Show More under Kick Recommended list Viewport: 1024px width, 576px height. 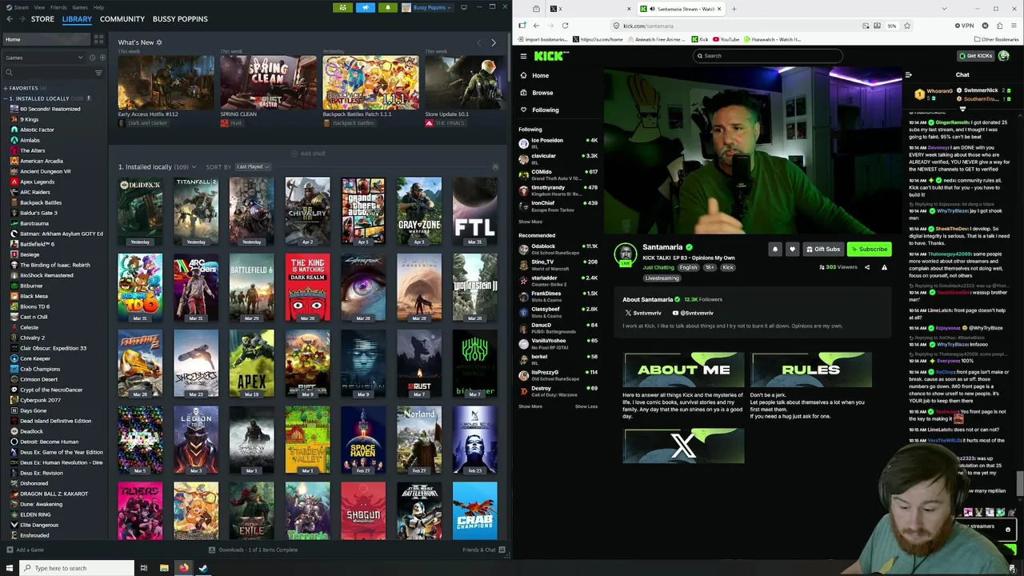coord(530,406)
